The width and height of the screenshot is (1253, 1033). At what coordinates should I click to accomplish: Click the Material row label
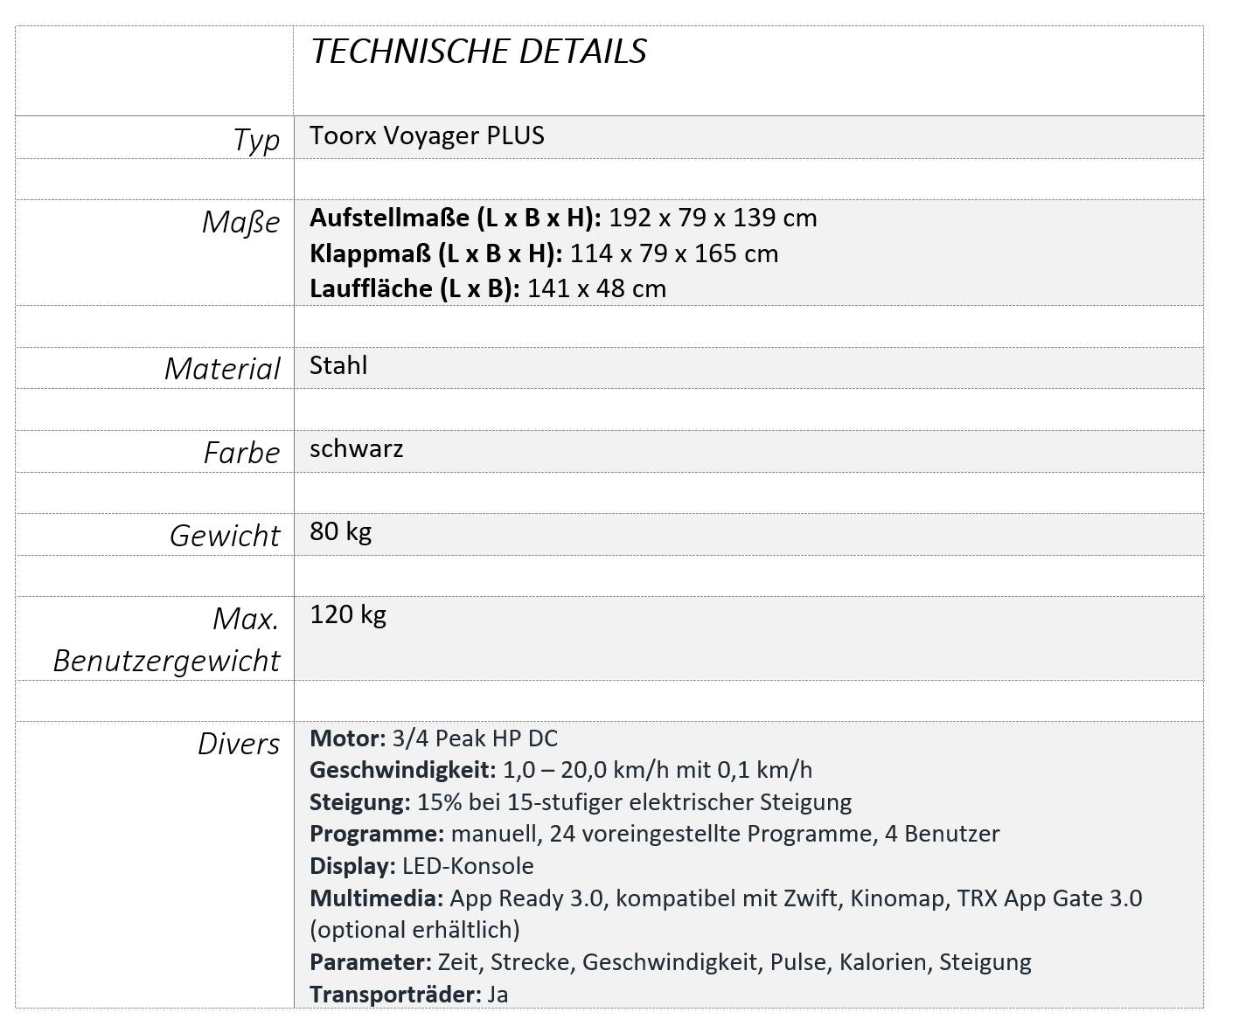pyautogui.click(x=222, y=369)
